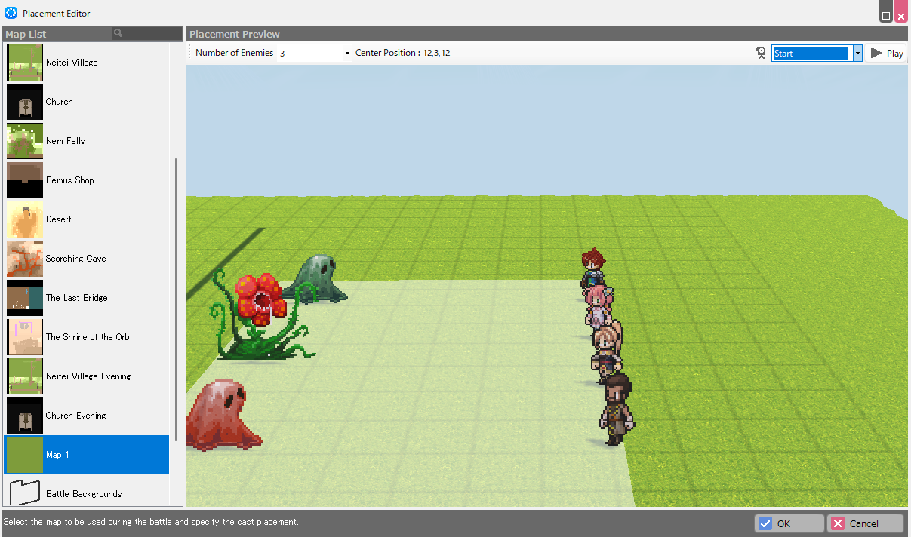
Task: Click the Cancel button
Action: pyautogui.click(x=865, y=523)
